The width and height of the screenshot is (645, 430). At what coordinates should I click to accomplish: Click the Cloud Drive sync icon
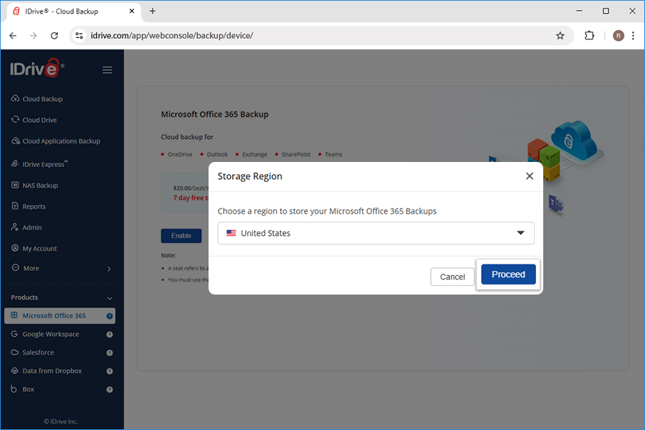[x=15, y=120]
